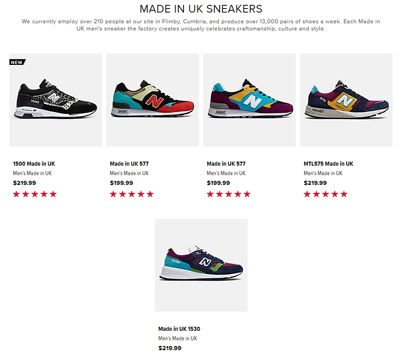Open the black 1500 Made in UK sneaker image
Screen dimensions: 402x355
(55, 100)
